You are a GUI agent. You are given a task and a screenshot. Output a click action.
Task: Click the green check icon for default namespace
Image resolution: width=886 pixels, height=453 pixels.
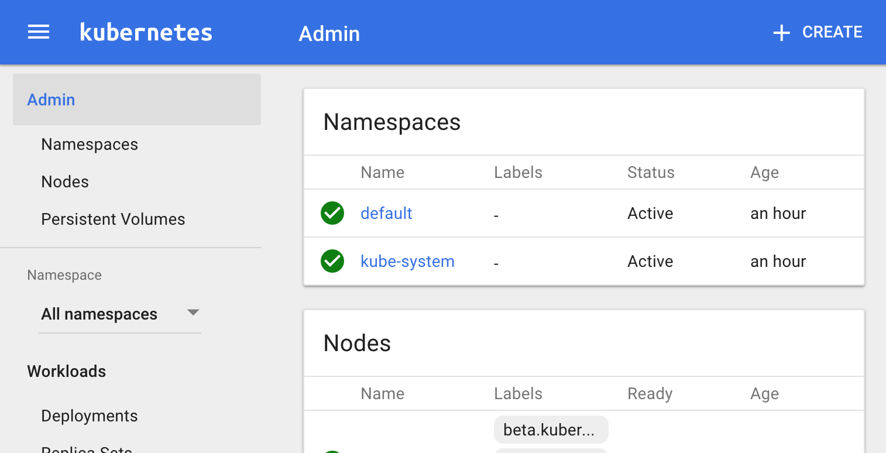pos(332,213)
